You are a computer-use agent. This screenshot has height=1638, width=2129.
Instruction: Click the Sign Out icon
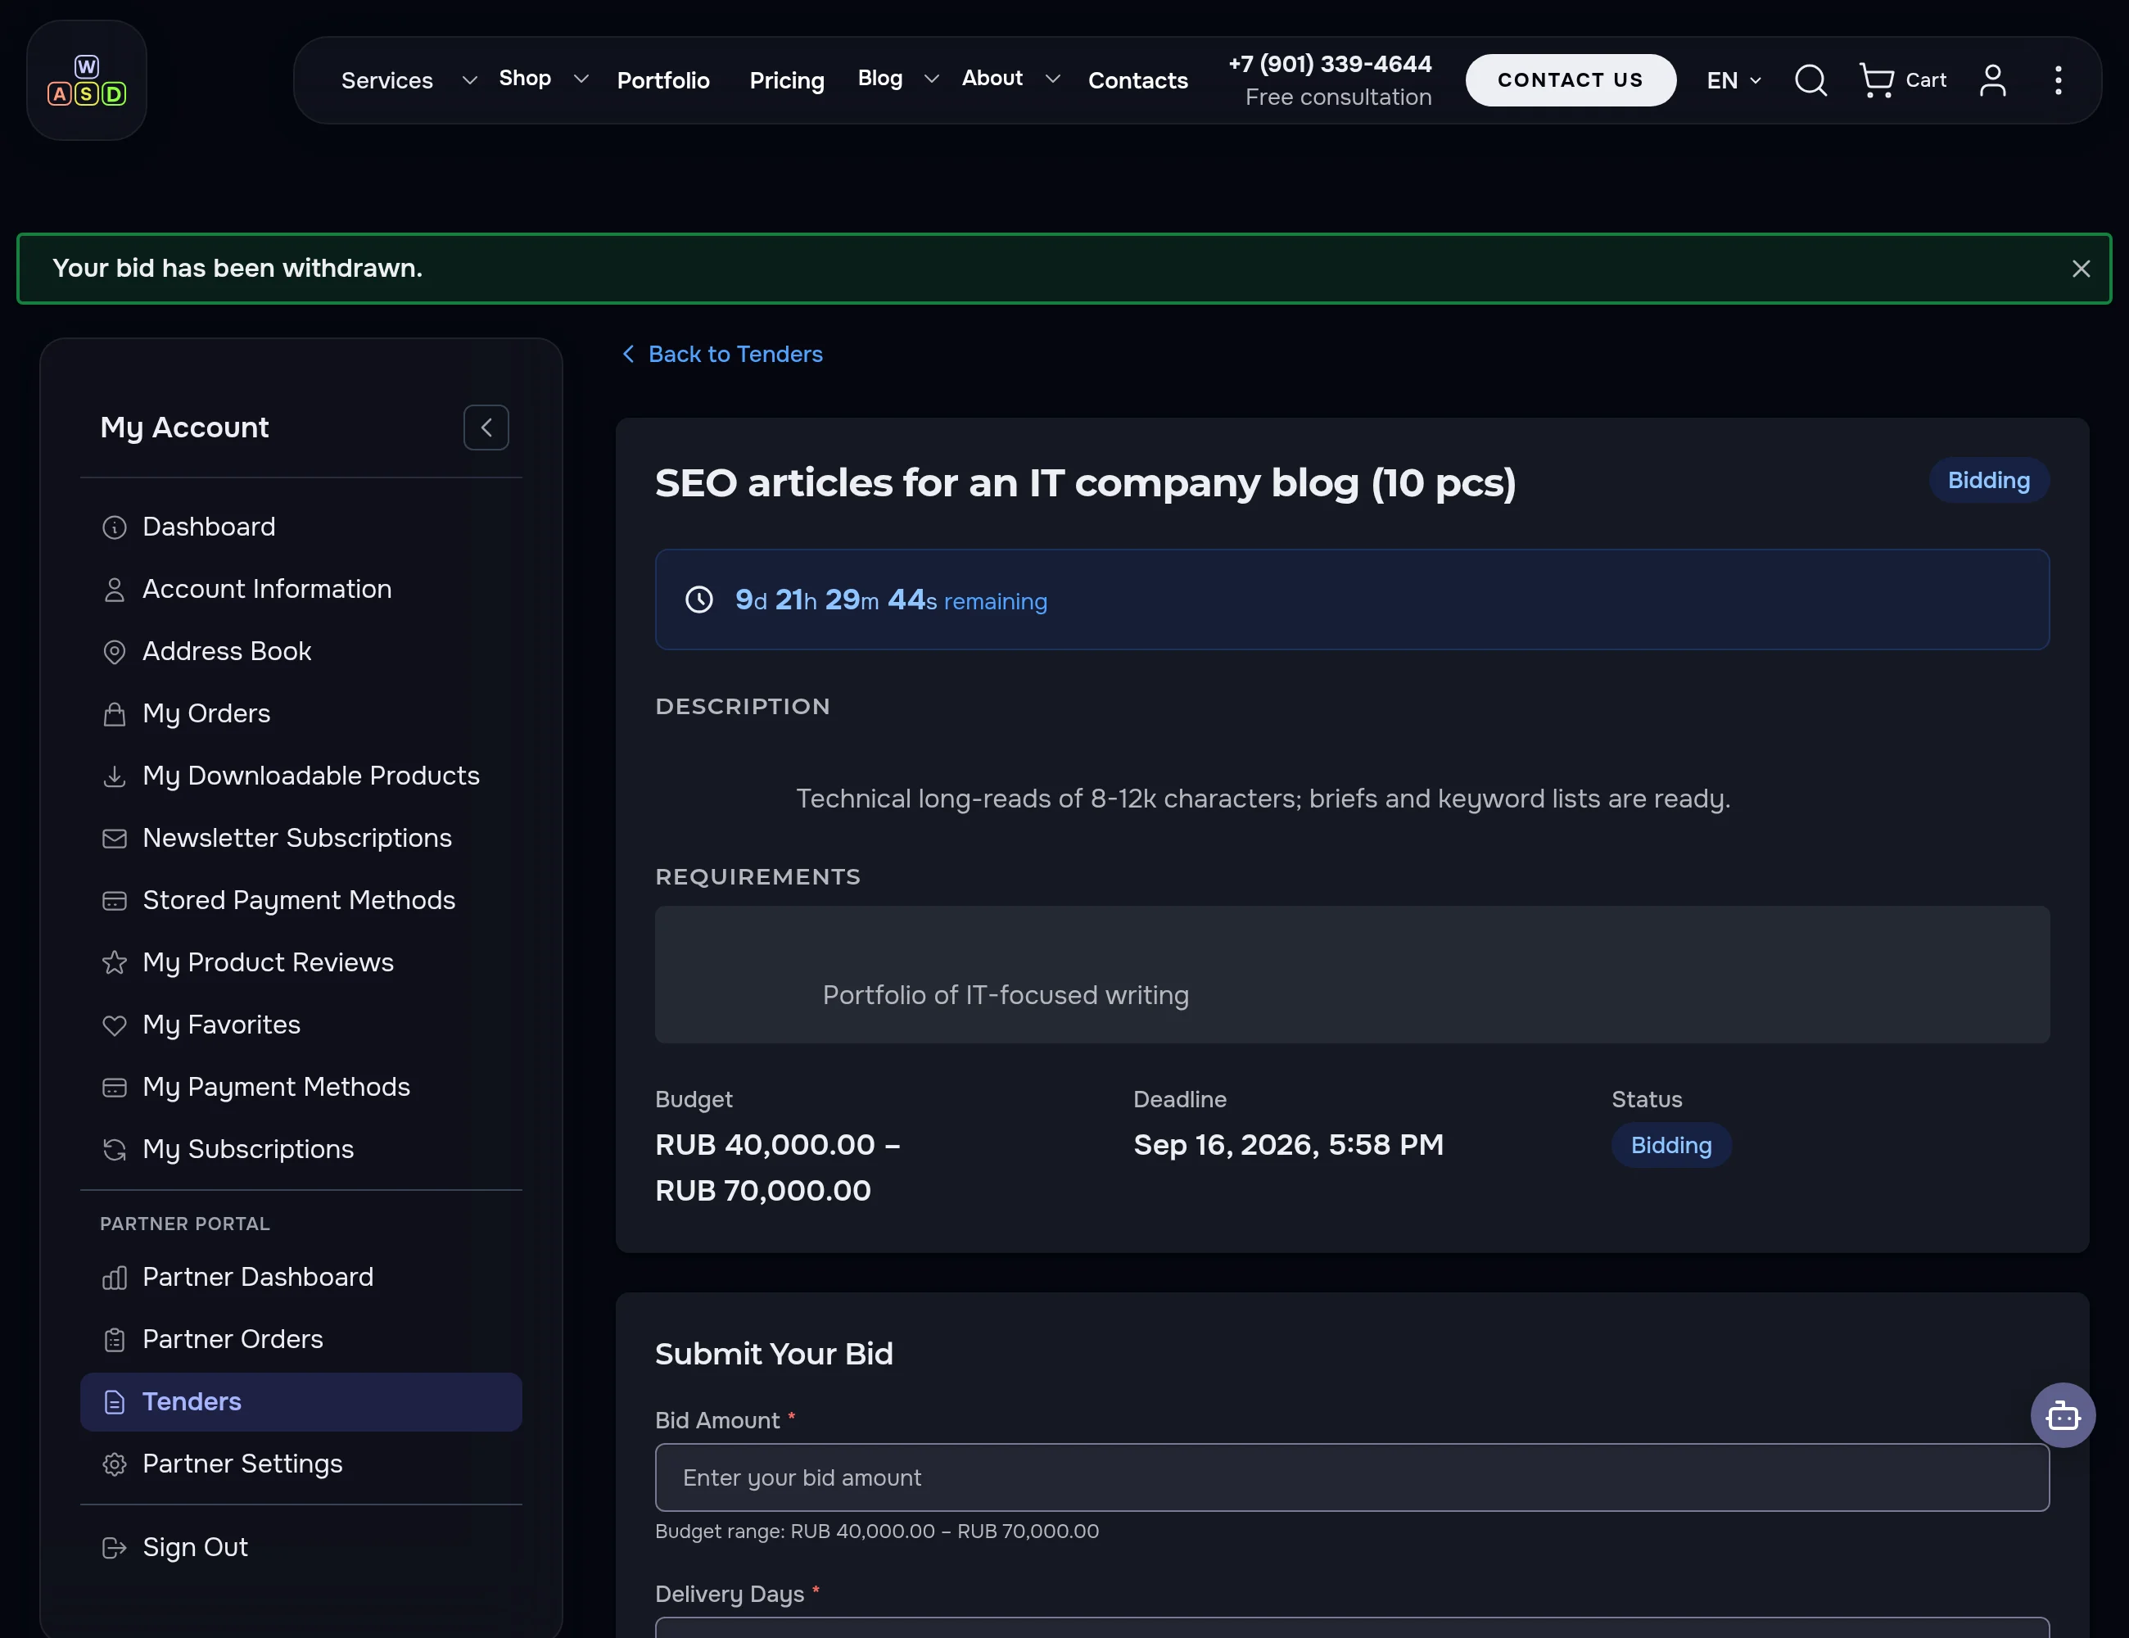point(114,1547)
